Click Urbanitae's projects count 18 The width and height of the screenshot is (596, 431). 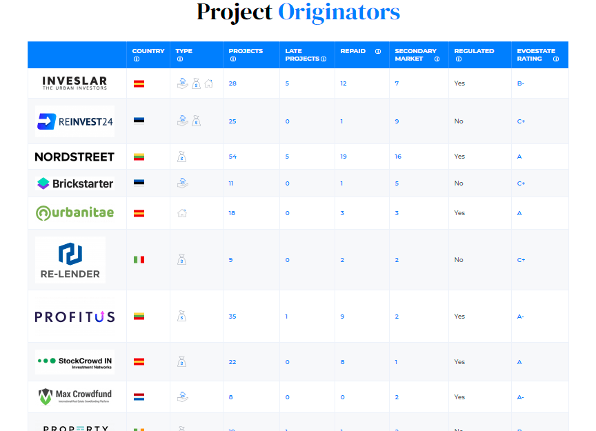click(x=232, y=213)
